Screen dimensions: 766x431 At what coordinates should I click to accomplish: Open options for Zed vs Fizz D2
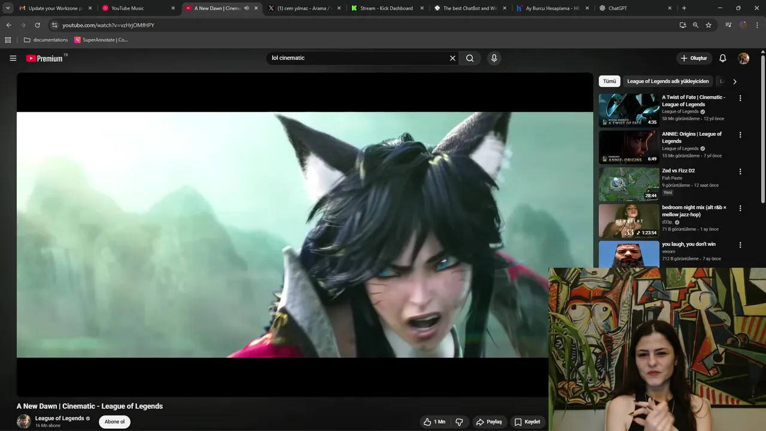740,171
